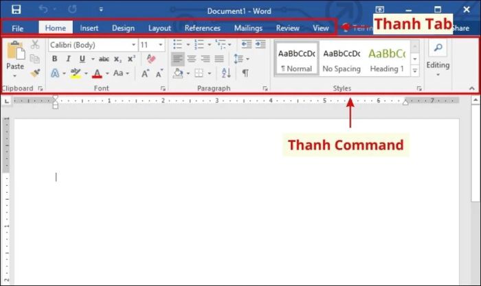This screenshot has width=481, height=286.
Task: Select the Format Painter brush
Action: pos(35,73)
